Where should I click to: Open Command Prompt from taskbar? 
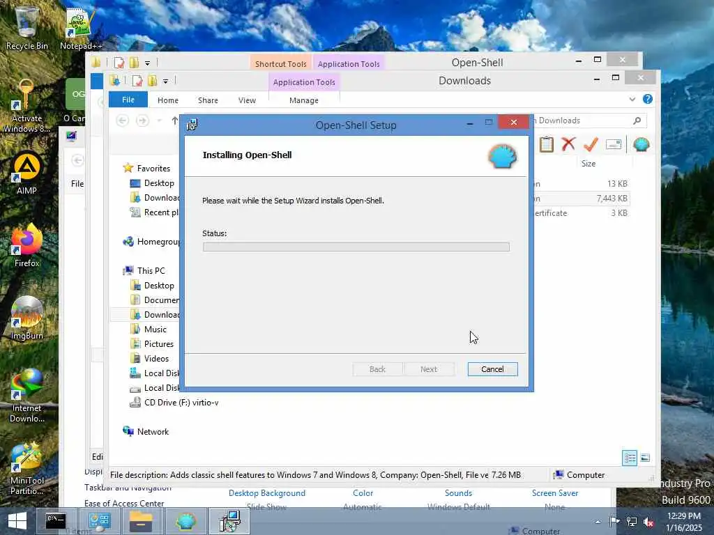coord(56,521)
